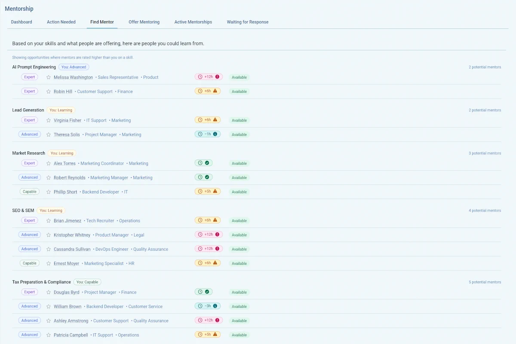516x344 pixels.
Task: Open Douglas Byrd's profile link
Action: tap(67, 292)
